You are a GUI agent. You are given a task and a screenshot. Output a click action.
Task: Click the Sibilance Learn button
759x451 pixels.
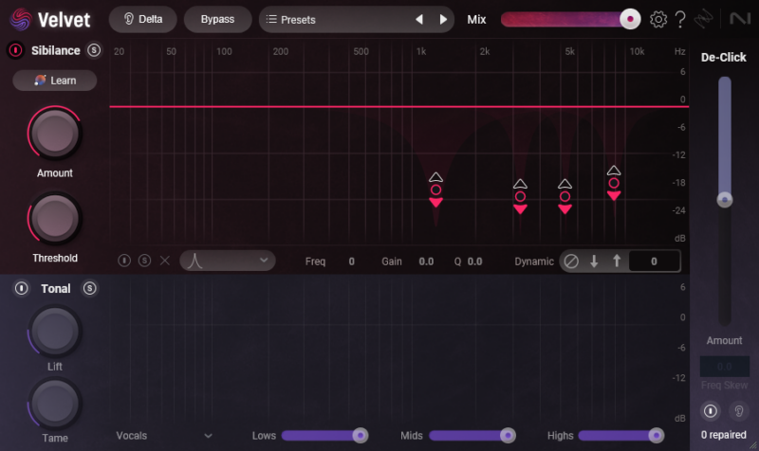(x=55, y=81)
